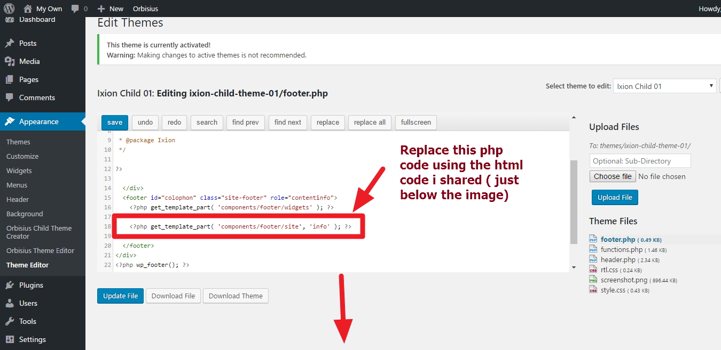Open Posts via the pushpin icon
Viewport: 721px width, 350px height.
pyautogui.click(x=10, y=43)
